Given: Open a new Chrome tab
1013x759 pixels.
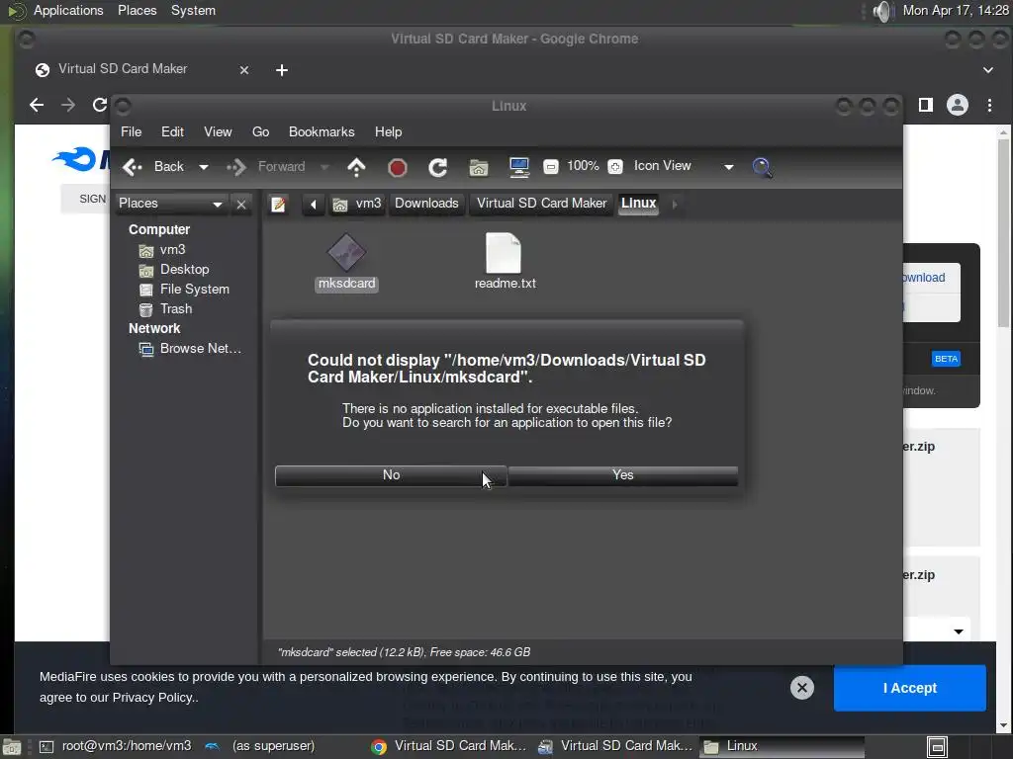Looking at the screenshot, I should coord(282,70).
